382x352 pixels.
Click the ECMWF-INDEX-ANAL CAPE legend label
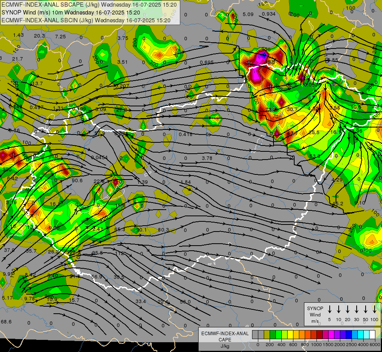point(225,336)
